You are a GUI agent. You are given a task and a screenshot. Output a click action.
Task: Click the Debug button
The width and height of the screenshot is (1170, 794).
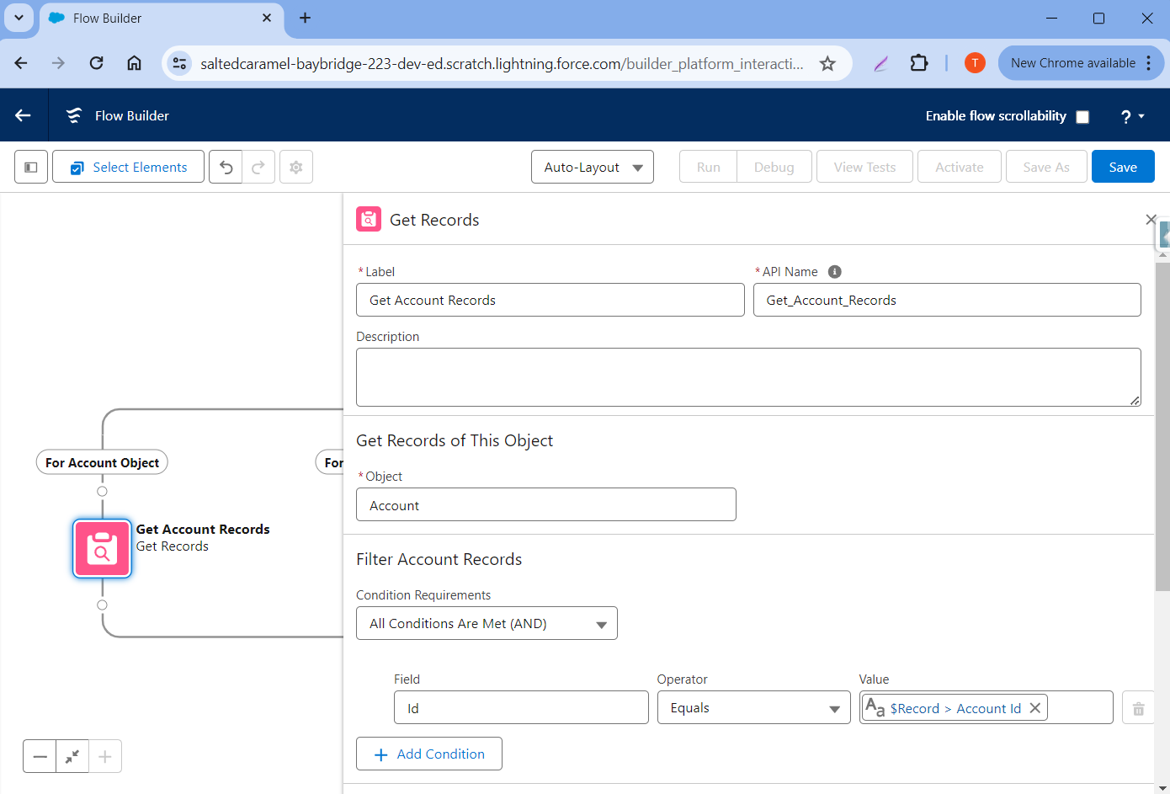coord(774,167)
